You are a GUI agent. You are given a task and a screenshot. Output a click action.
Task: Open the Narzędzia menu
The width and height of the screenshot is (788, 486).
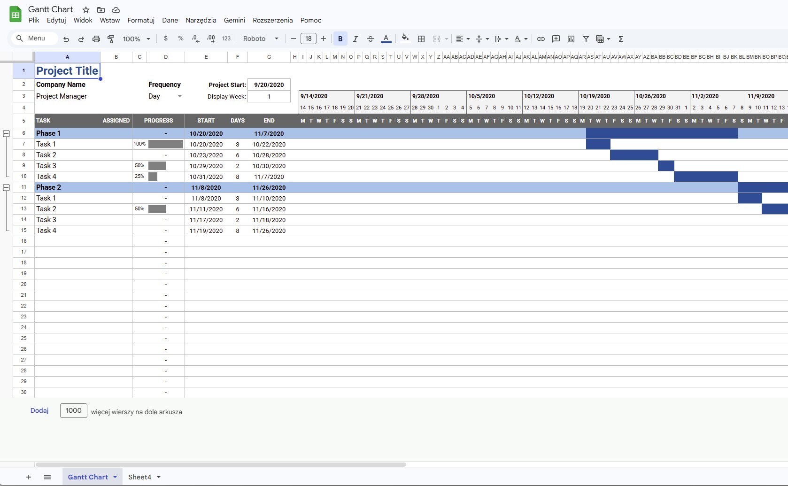point(201,20)
